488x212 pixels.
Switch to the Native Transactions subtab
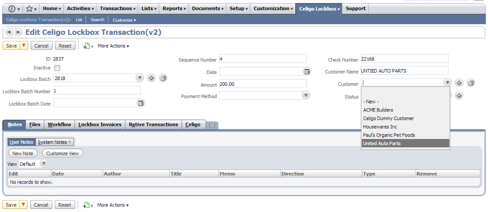(154, 124)
